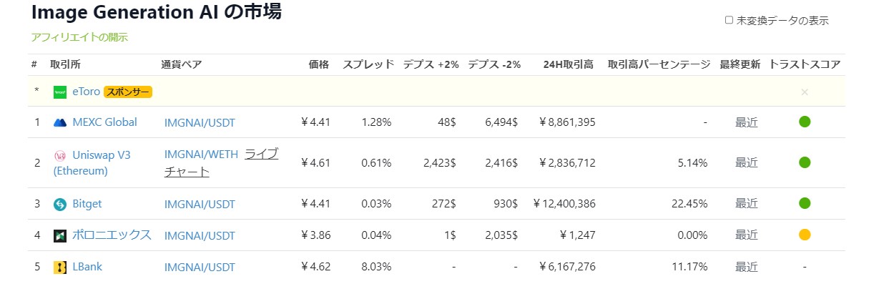Click MEXC Global green trust score dot

[805, 122]
